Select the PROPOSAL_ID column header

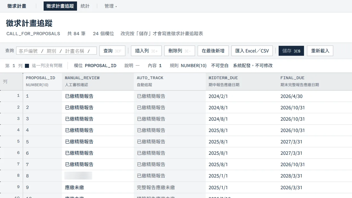coord(42,81)
